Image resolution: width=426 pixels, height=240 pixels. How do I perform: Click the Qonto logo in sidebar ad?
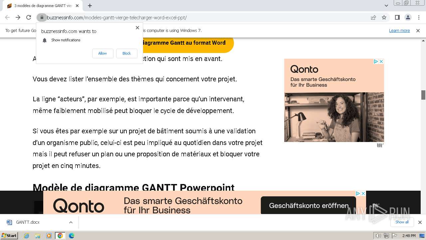[304, 69]
